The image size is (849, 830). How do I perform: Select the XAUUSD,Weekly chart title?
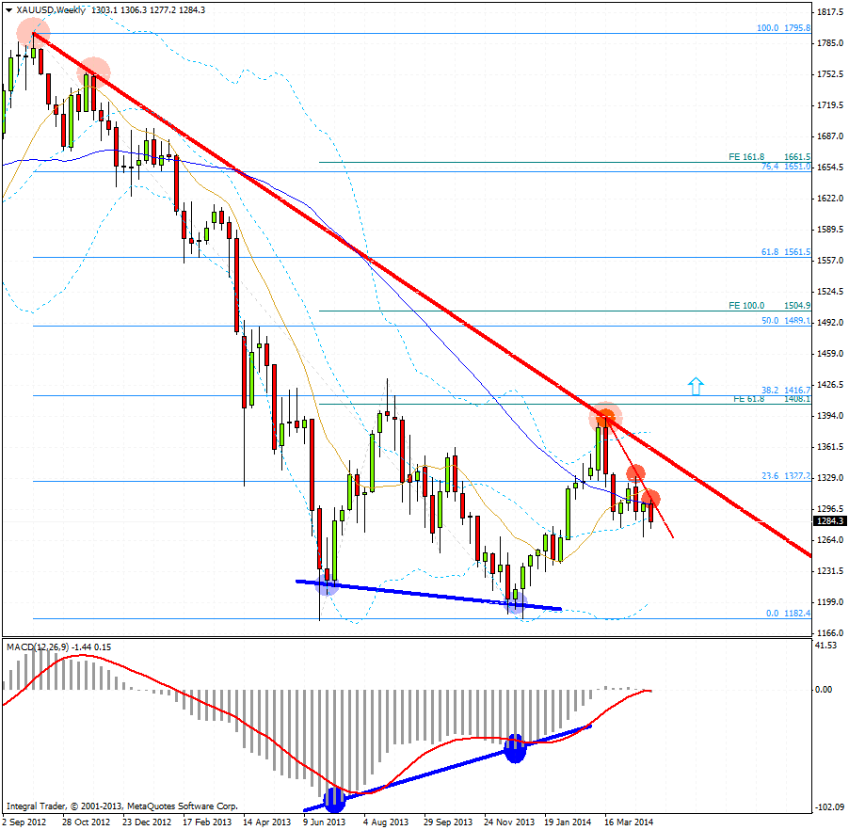pos(51,10)
